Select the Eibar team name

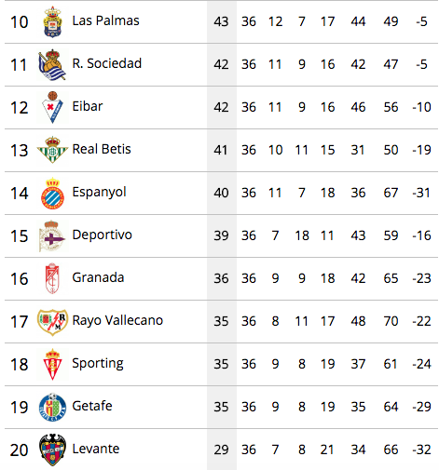click(x=88, y=106)
